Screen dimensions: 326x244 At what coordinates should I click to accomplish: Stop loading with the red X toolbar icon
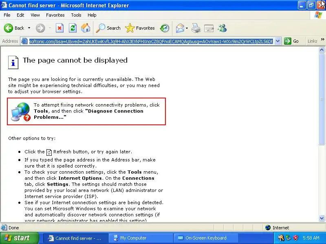pos(59,28)
